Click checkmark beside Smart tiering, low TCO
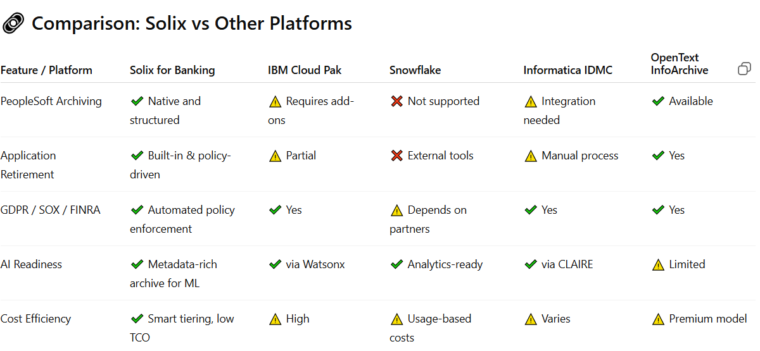 137,319
